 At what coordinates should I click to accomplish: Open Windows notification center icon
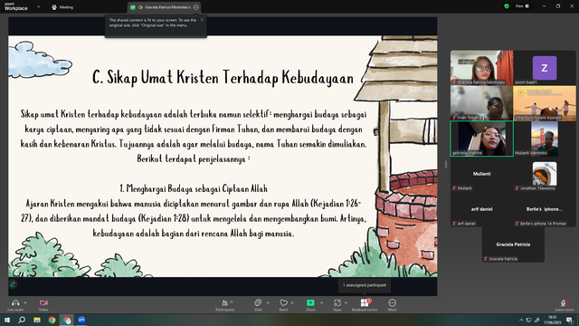click(569, 320)
